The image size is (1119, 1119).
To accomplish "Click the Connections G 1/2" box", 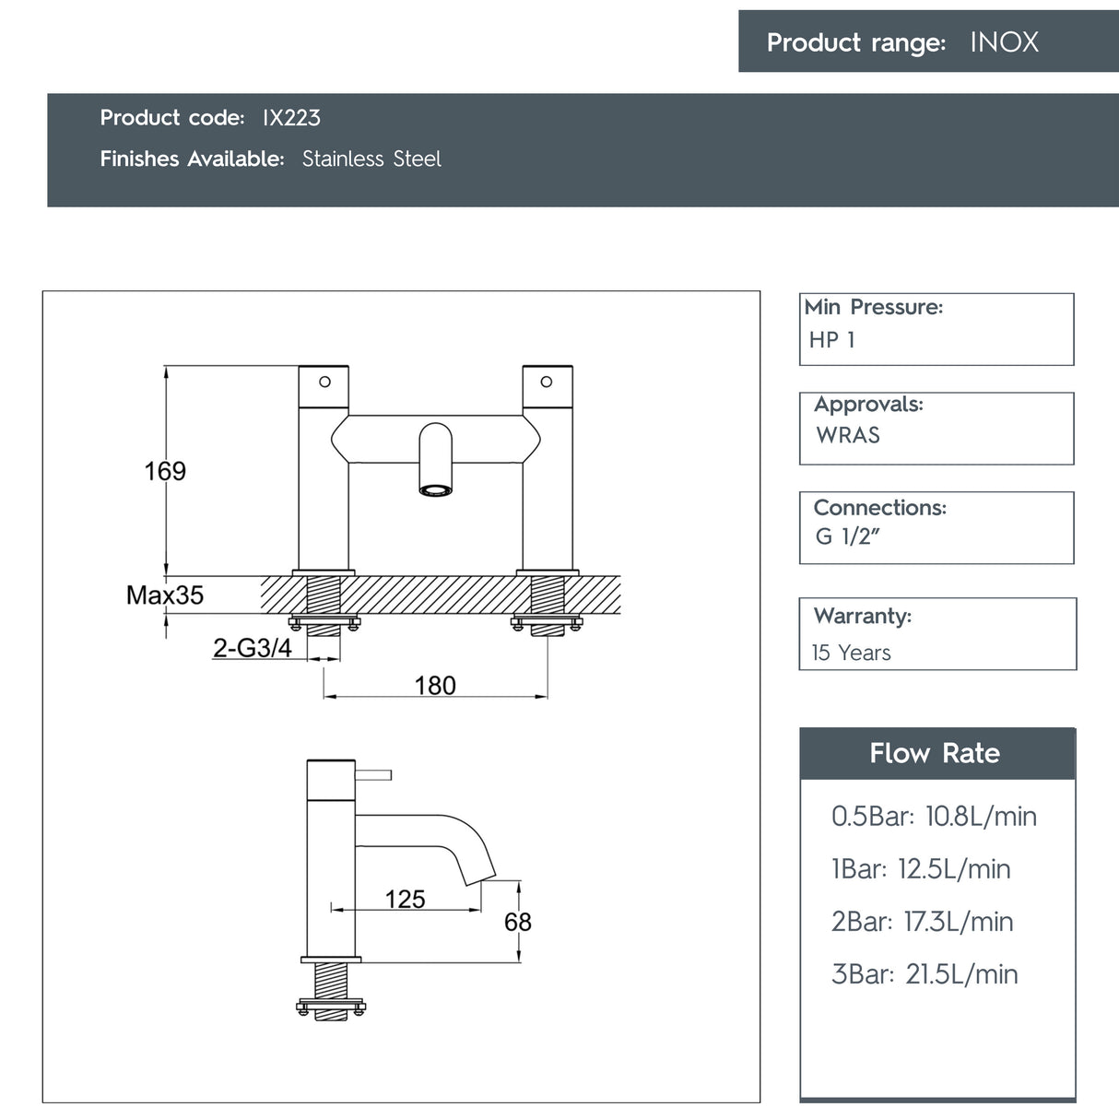I will tap(936, 527).
